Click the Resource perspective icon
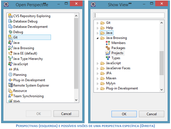171x129 pixels. pyautogui.click(x=10, y=91)
